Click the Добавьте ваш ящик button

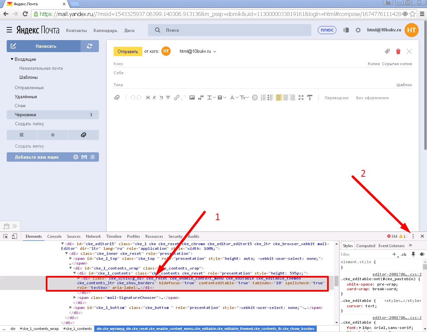tap(53, 157)
